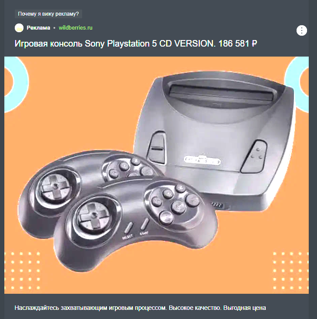Viewport: 317px width, 319px height.
Task: Open the wildberries.ru link
Action: [75, 28]
